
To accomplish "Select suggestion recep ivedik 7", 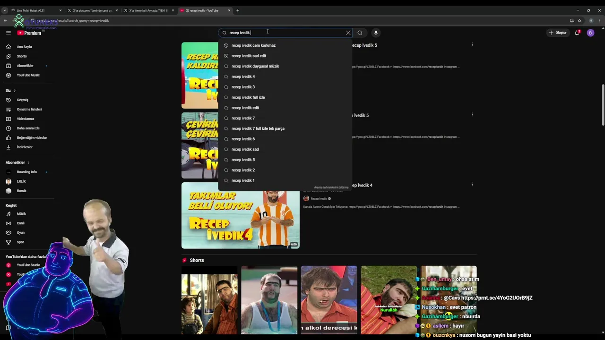I will click(x=285, y=118).
